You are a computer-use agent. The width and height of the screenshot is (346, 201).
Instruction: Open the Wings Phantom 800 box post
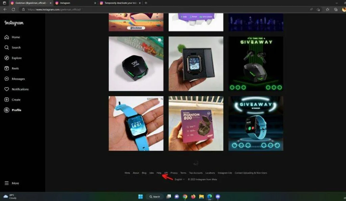point(196,123)
